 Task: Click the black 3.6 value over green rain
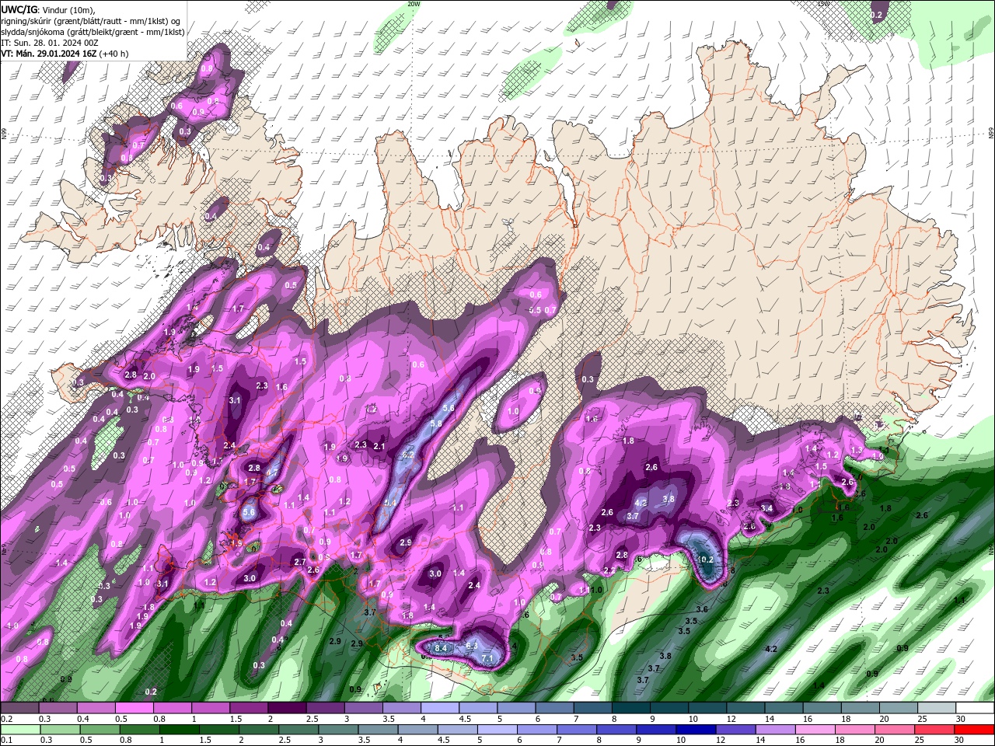pyautogui.click(x=702, y=609)
